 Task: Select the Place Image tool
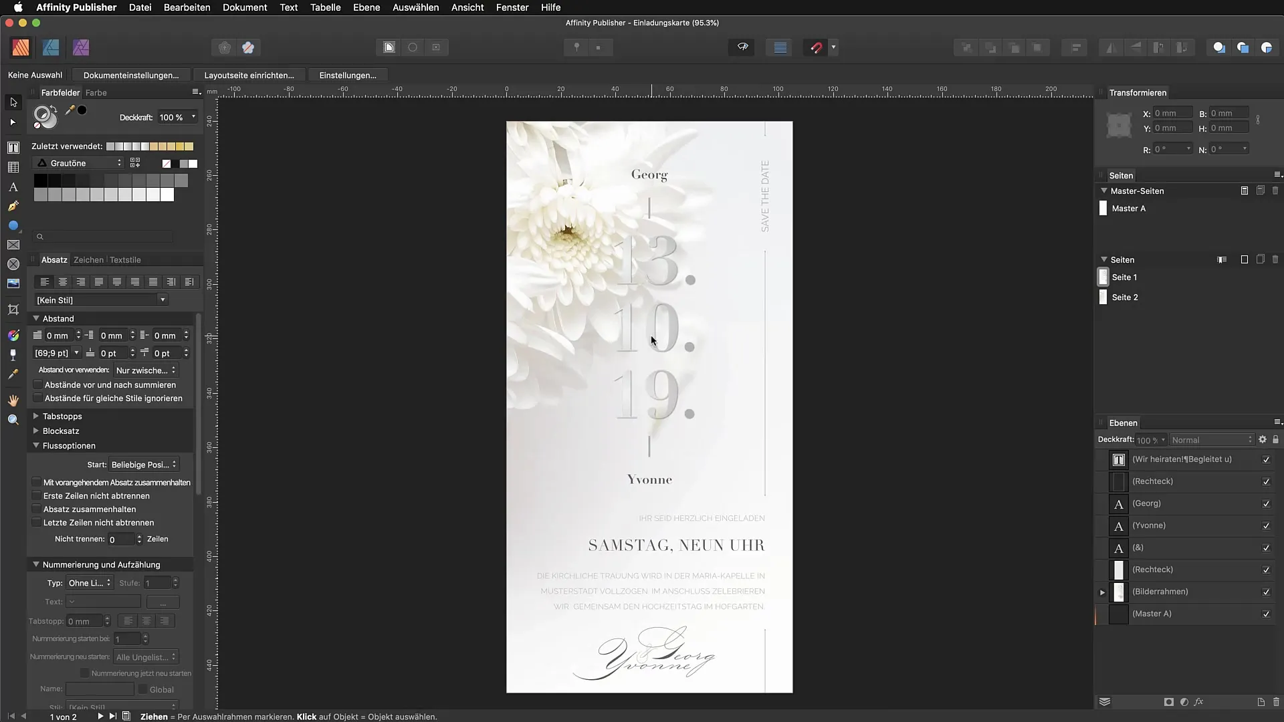pyautogui.click(x=13, y=284)
